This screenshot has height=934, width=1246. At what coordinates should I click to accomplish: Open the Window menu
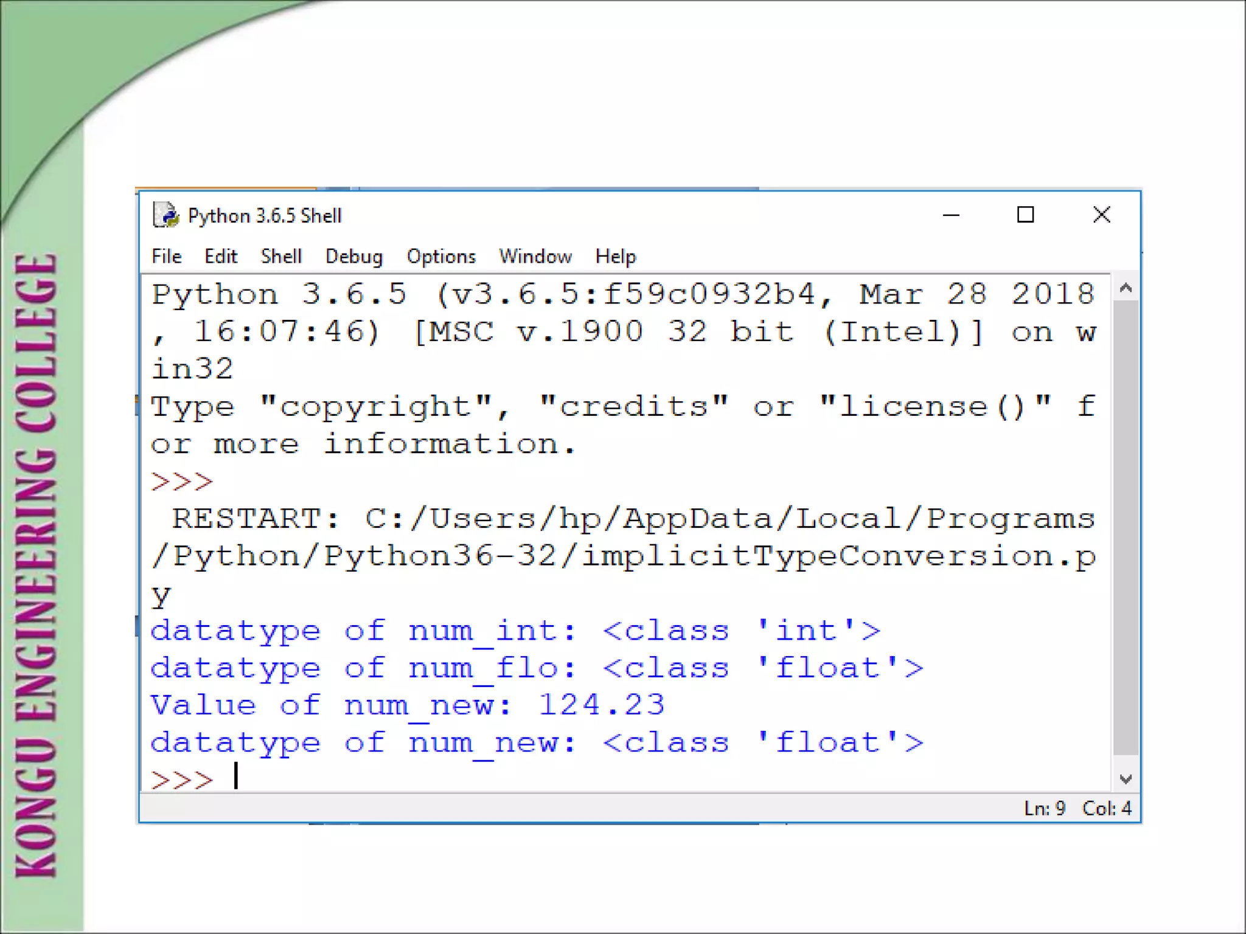point(535,257)
